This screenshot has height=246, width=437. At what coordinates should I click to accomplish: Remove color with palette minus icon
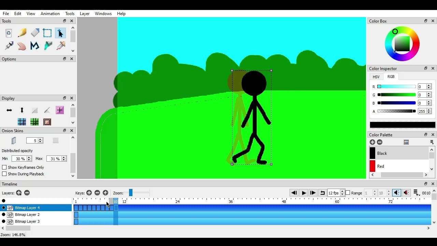pyautogui.click(x=380, y=142)
